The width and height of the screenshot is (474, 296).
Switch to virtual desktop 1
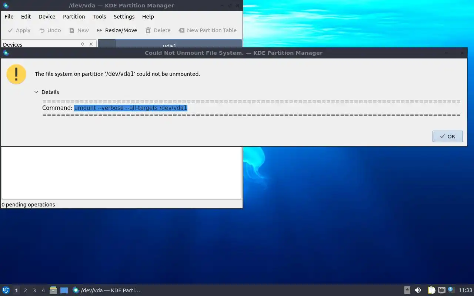(x=16, y=290)
